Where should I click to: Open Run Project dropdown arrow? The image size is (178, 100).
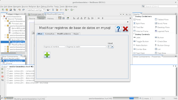pos(63,10)
